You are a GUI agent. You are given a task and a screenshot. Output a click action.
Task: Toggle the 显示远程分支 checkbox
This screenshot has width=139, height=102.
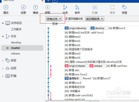[66, 19]
